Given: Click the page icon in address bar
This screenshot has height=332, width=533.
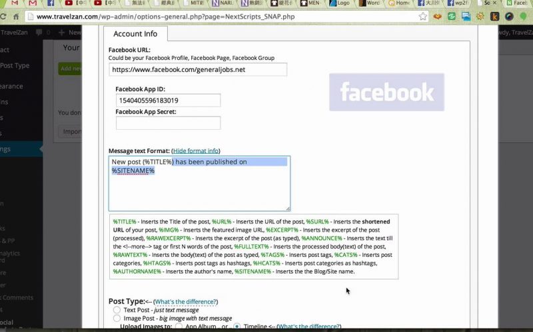Looking at the screenshot, I should tap(31, 16).
